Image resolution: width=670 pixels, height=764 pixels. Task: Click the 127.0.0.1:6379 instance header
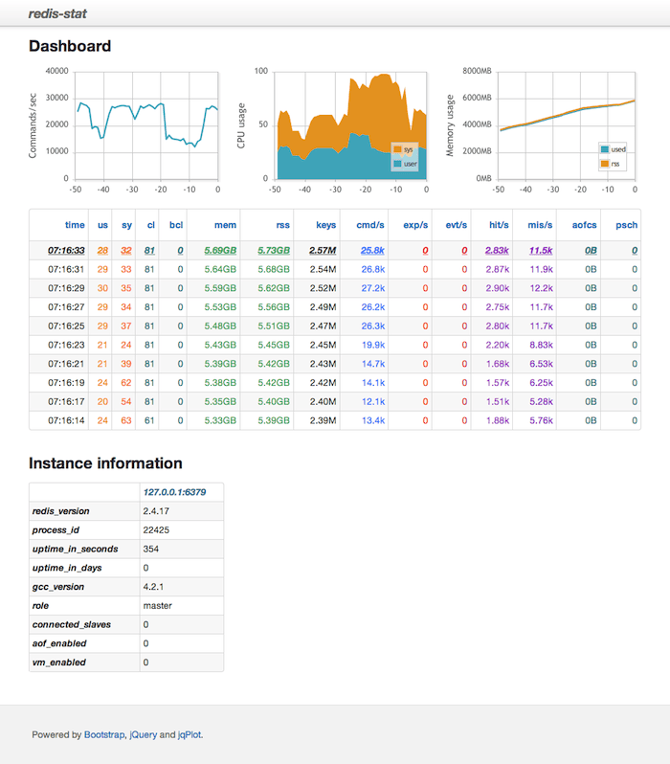pyautogui.click(x=174, y=492)
